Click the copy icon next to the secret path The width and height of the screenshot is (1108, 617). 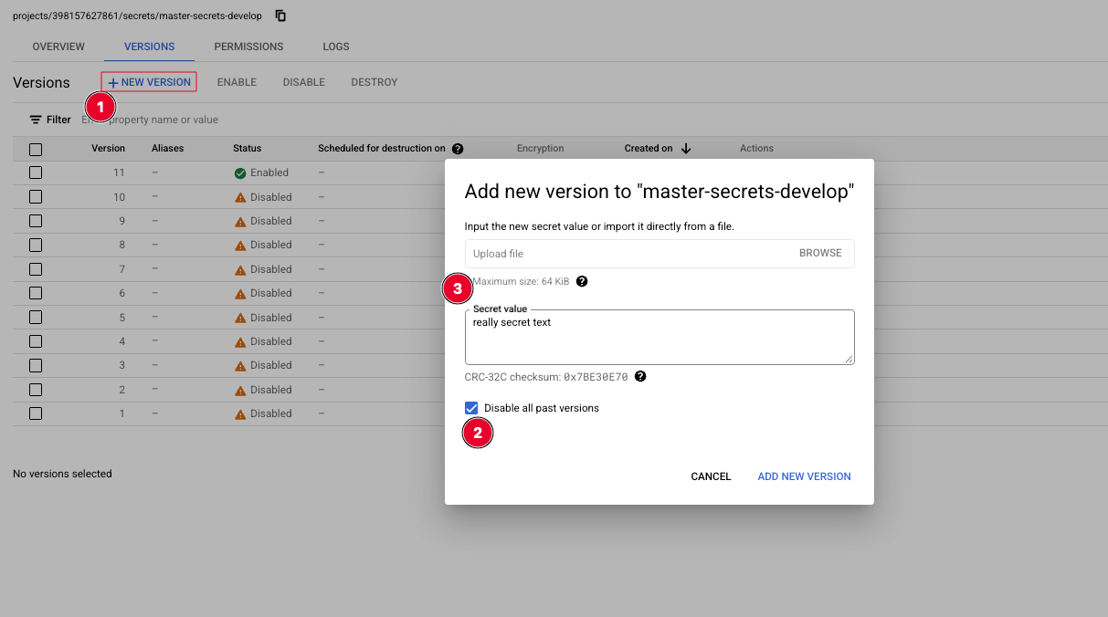[x=280, y=16]
